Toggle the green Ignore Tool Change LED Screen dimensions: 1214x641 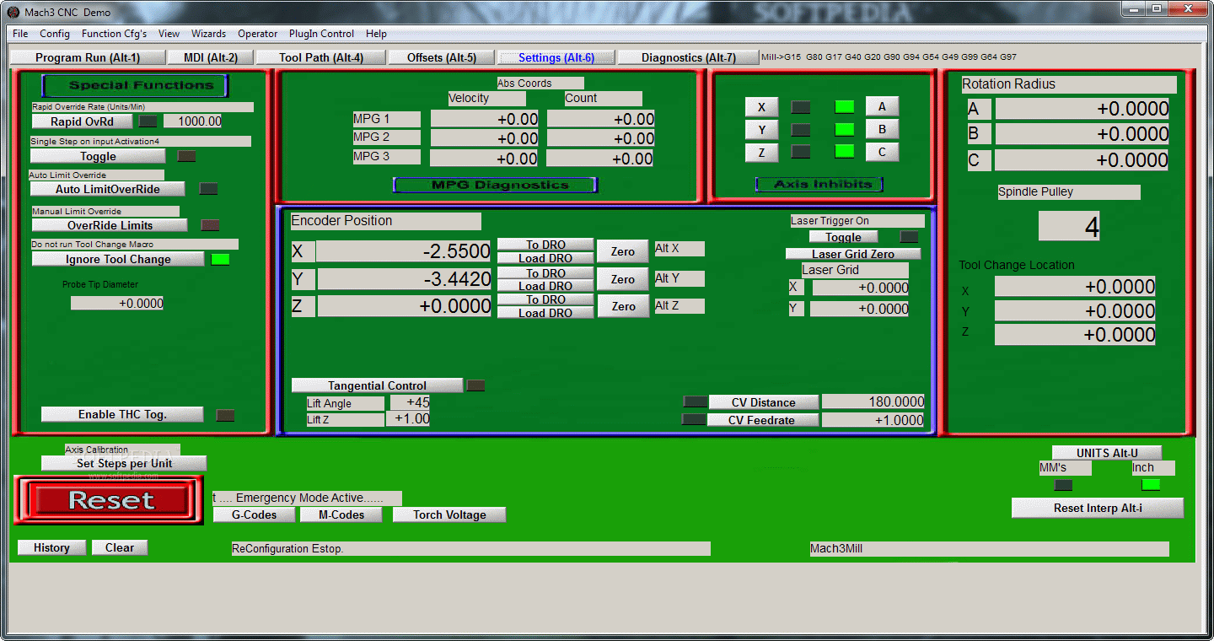point(220,259)
